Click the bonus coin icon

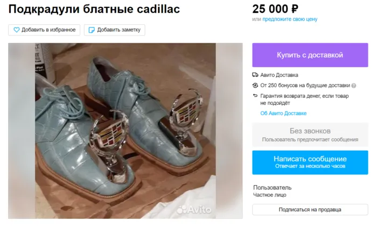point(255,86)
